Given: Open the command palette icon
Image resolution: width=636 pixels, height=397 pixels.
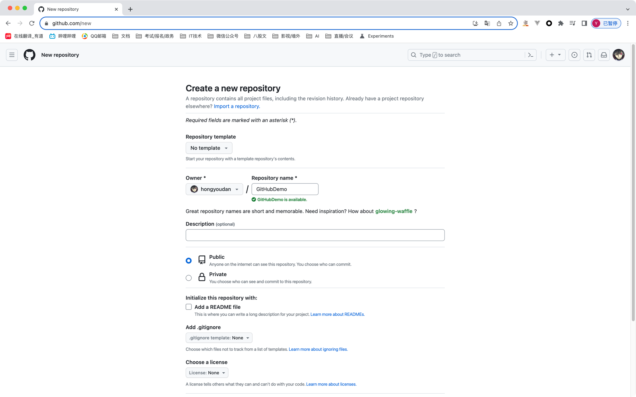Looking at the screenshot, I should [x=530, y=55].
